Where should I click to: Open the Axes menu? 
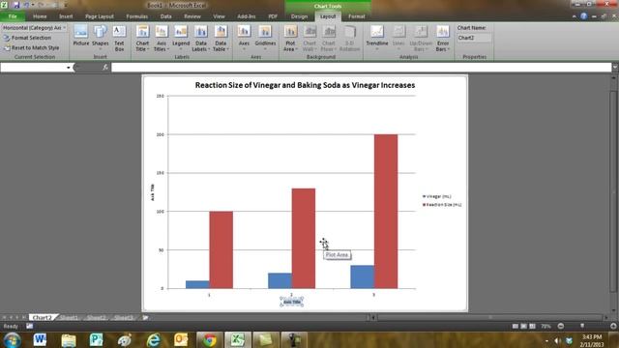tap(244, 37)
